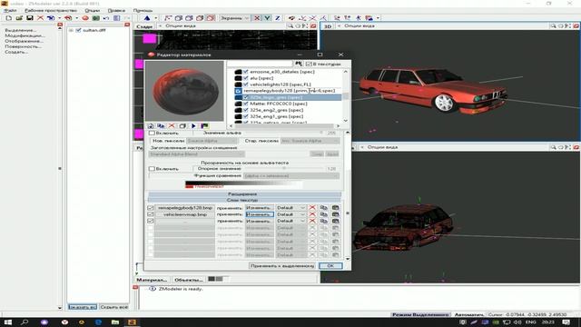Open Default dropdown in vehicleenvmap.bmp row
This screenshot has width=581, height=327.
click(x=290, y=214)
